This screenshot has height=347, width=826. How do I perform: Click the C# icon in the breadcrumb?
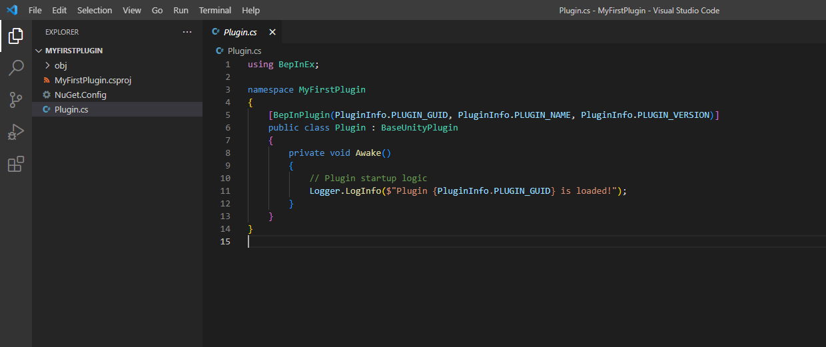[x=220, y=51]
